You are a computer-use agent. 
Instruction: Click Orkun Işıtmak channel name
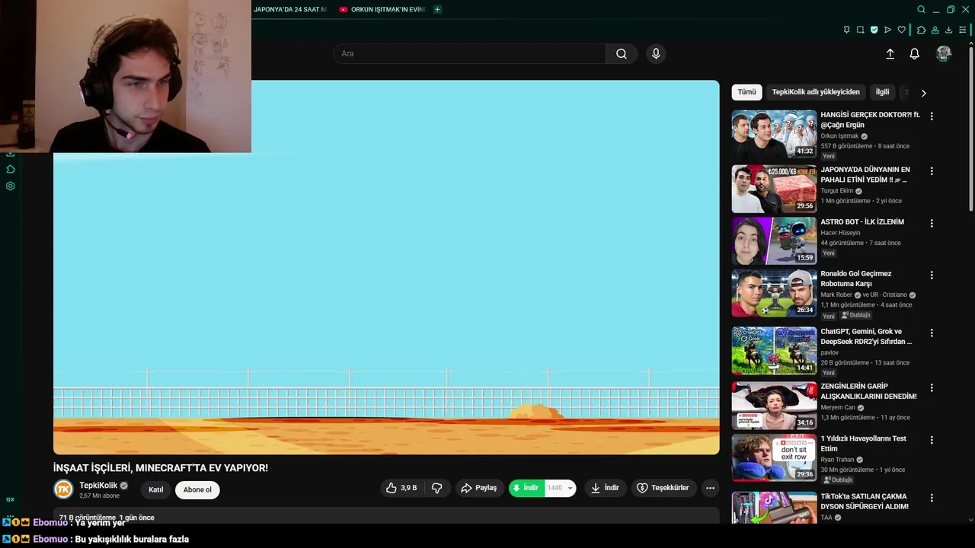point(839,136)
